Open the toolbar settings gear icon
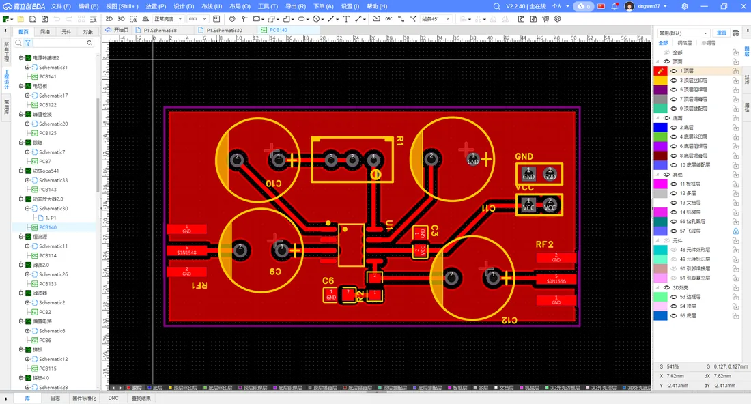 (558, 19)
